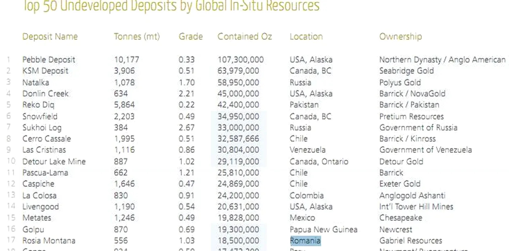Select the Contained Oz column header

coord(245,37)
